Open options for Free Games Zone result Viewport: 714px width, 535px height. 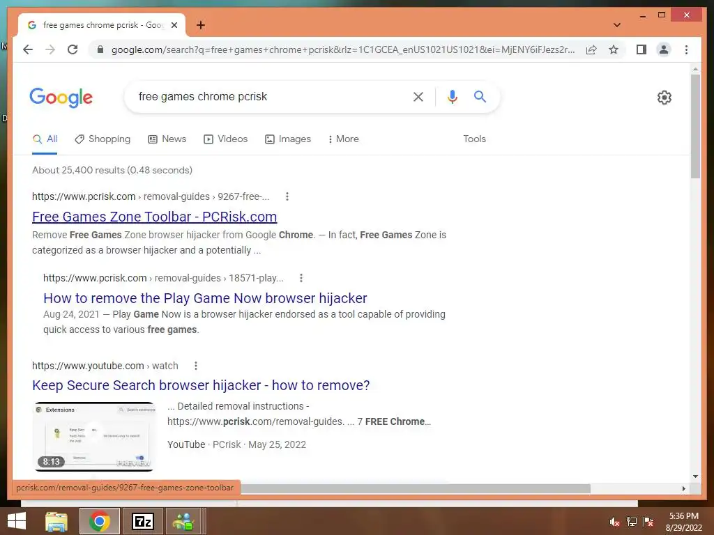coord(287,196)
